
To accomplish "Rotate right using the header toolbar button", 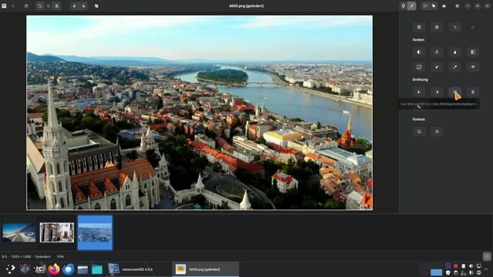I will pos(83,6).
